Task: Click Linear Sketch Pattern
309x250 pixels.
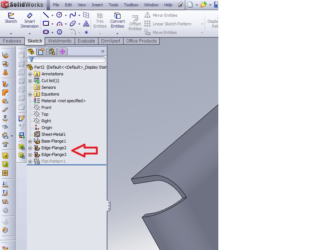Action: 168,24
